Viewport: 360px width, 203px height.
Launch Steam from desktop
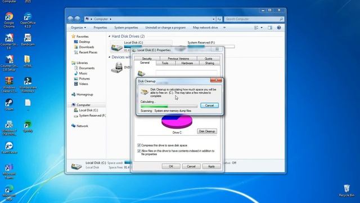pos(9,104)
